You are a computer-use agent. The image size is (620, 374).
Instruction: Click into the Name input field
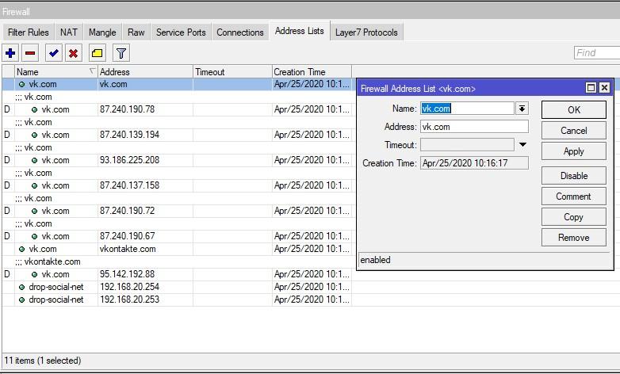coord(467,109)
